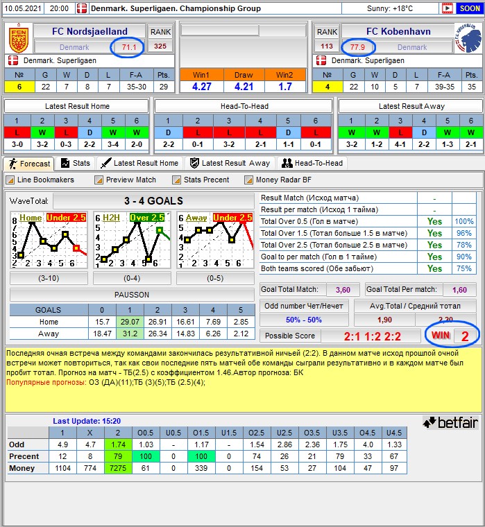
Task: Click the Possible Score 2:1 1:2 2:2 field
Action: [372, 336]
